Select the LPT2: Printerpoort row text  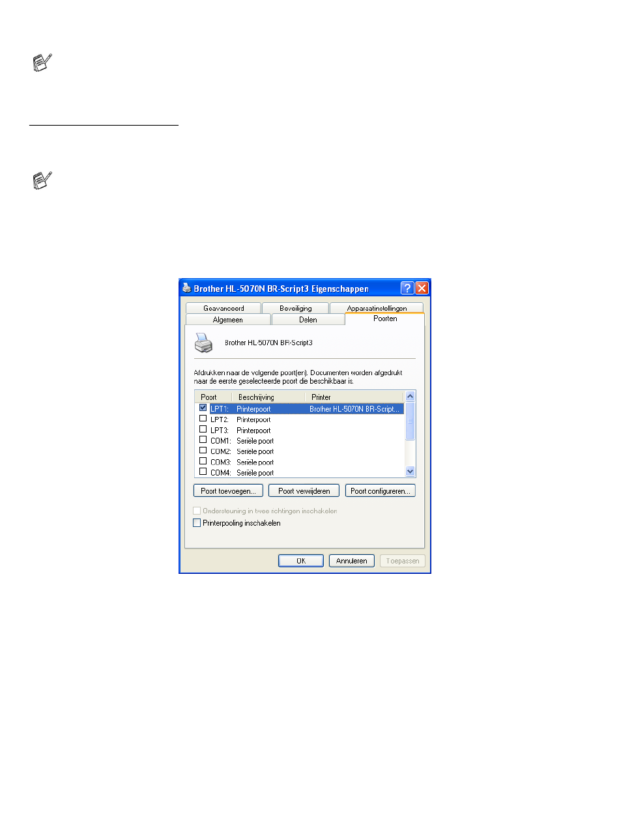[x=240, y=419]
